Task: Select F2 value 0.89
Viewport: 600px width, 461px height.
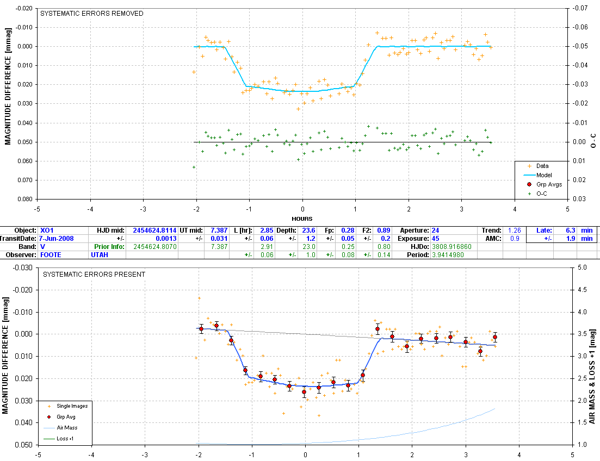Action: pyautogui.click(x=384, y=230)
